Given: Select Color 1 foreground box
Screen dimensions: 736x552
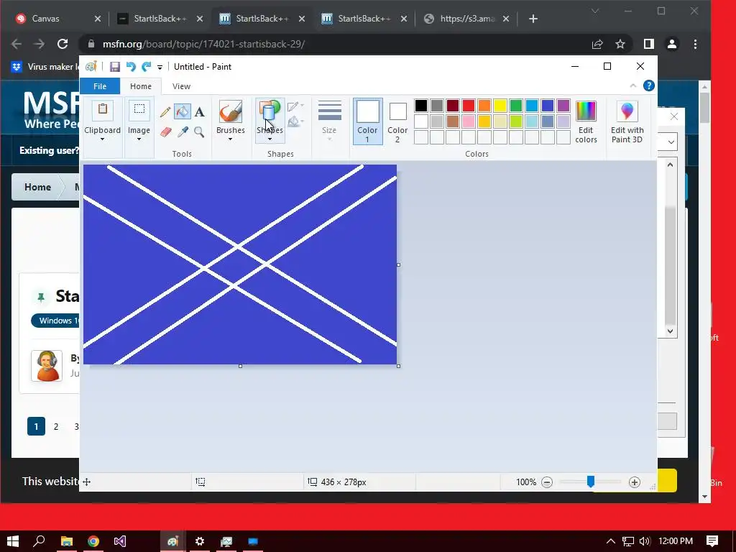Looking at the screenshot, I should point(367,121).
